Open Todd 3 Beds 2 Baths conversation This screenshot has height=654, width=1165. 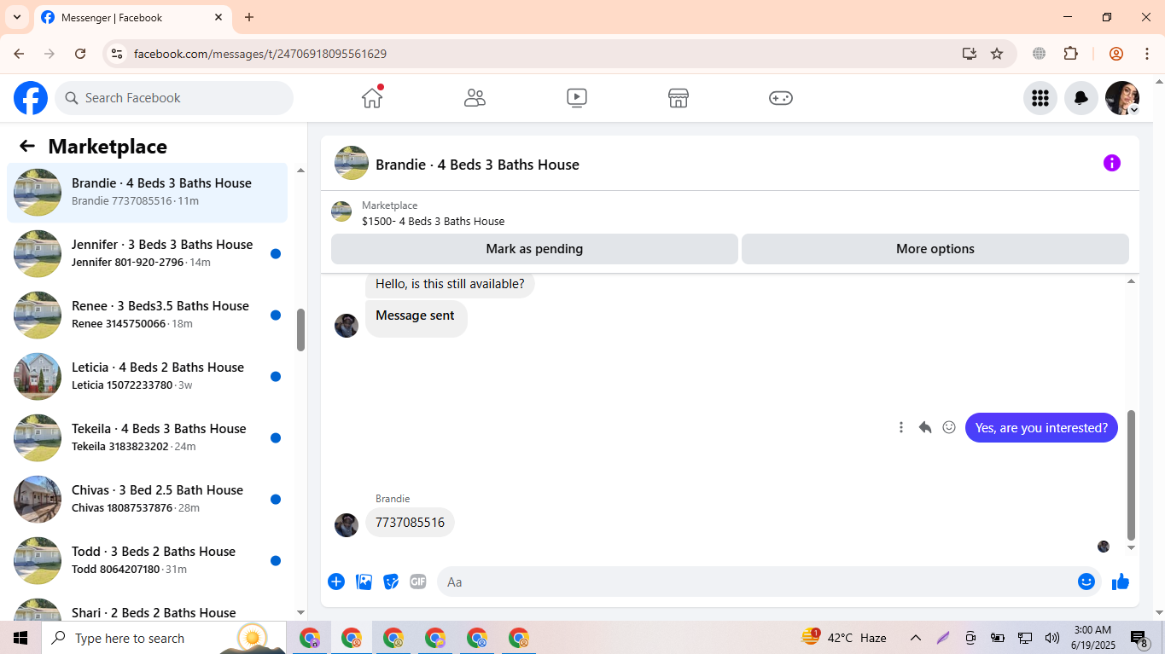[147, 560]
